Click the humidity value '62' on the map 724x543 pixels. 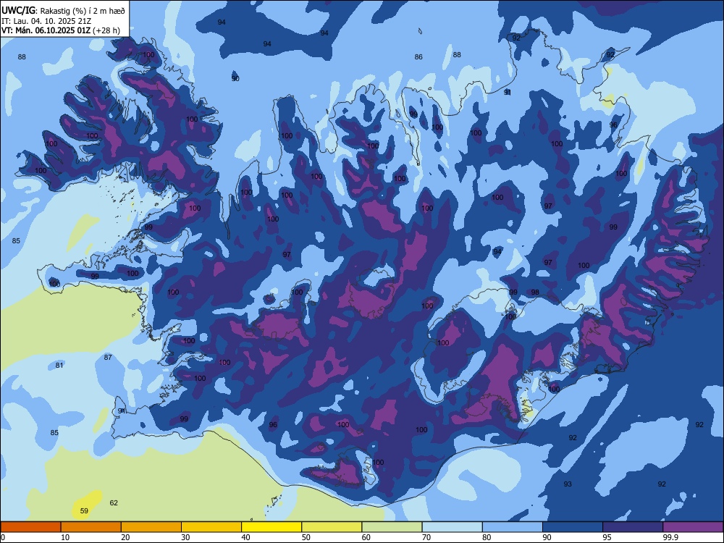point(114,503)
